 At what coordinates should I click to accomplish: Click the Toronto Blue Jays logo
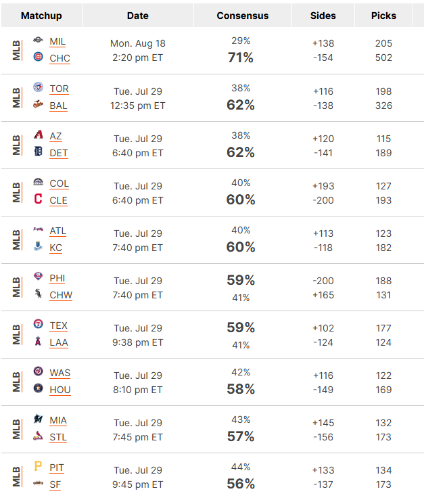pyautogui.click(x=38, y=87)
